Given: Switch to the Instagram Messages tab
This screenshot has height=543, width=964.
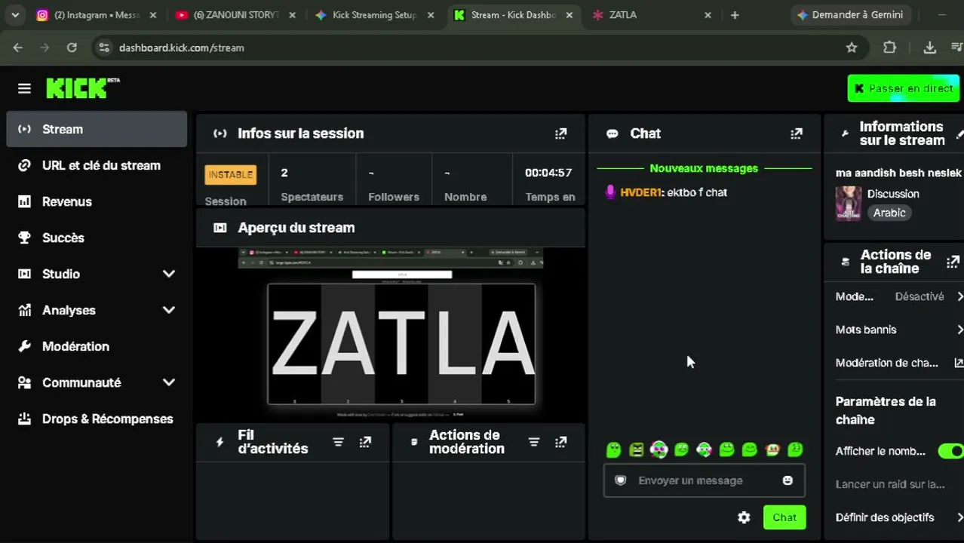Looking at the screenshot, I should (97, 14).
